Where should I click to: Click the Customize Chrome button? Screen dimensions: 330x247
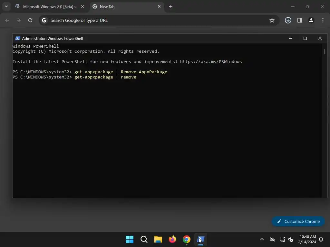[298, 221]
